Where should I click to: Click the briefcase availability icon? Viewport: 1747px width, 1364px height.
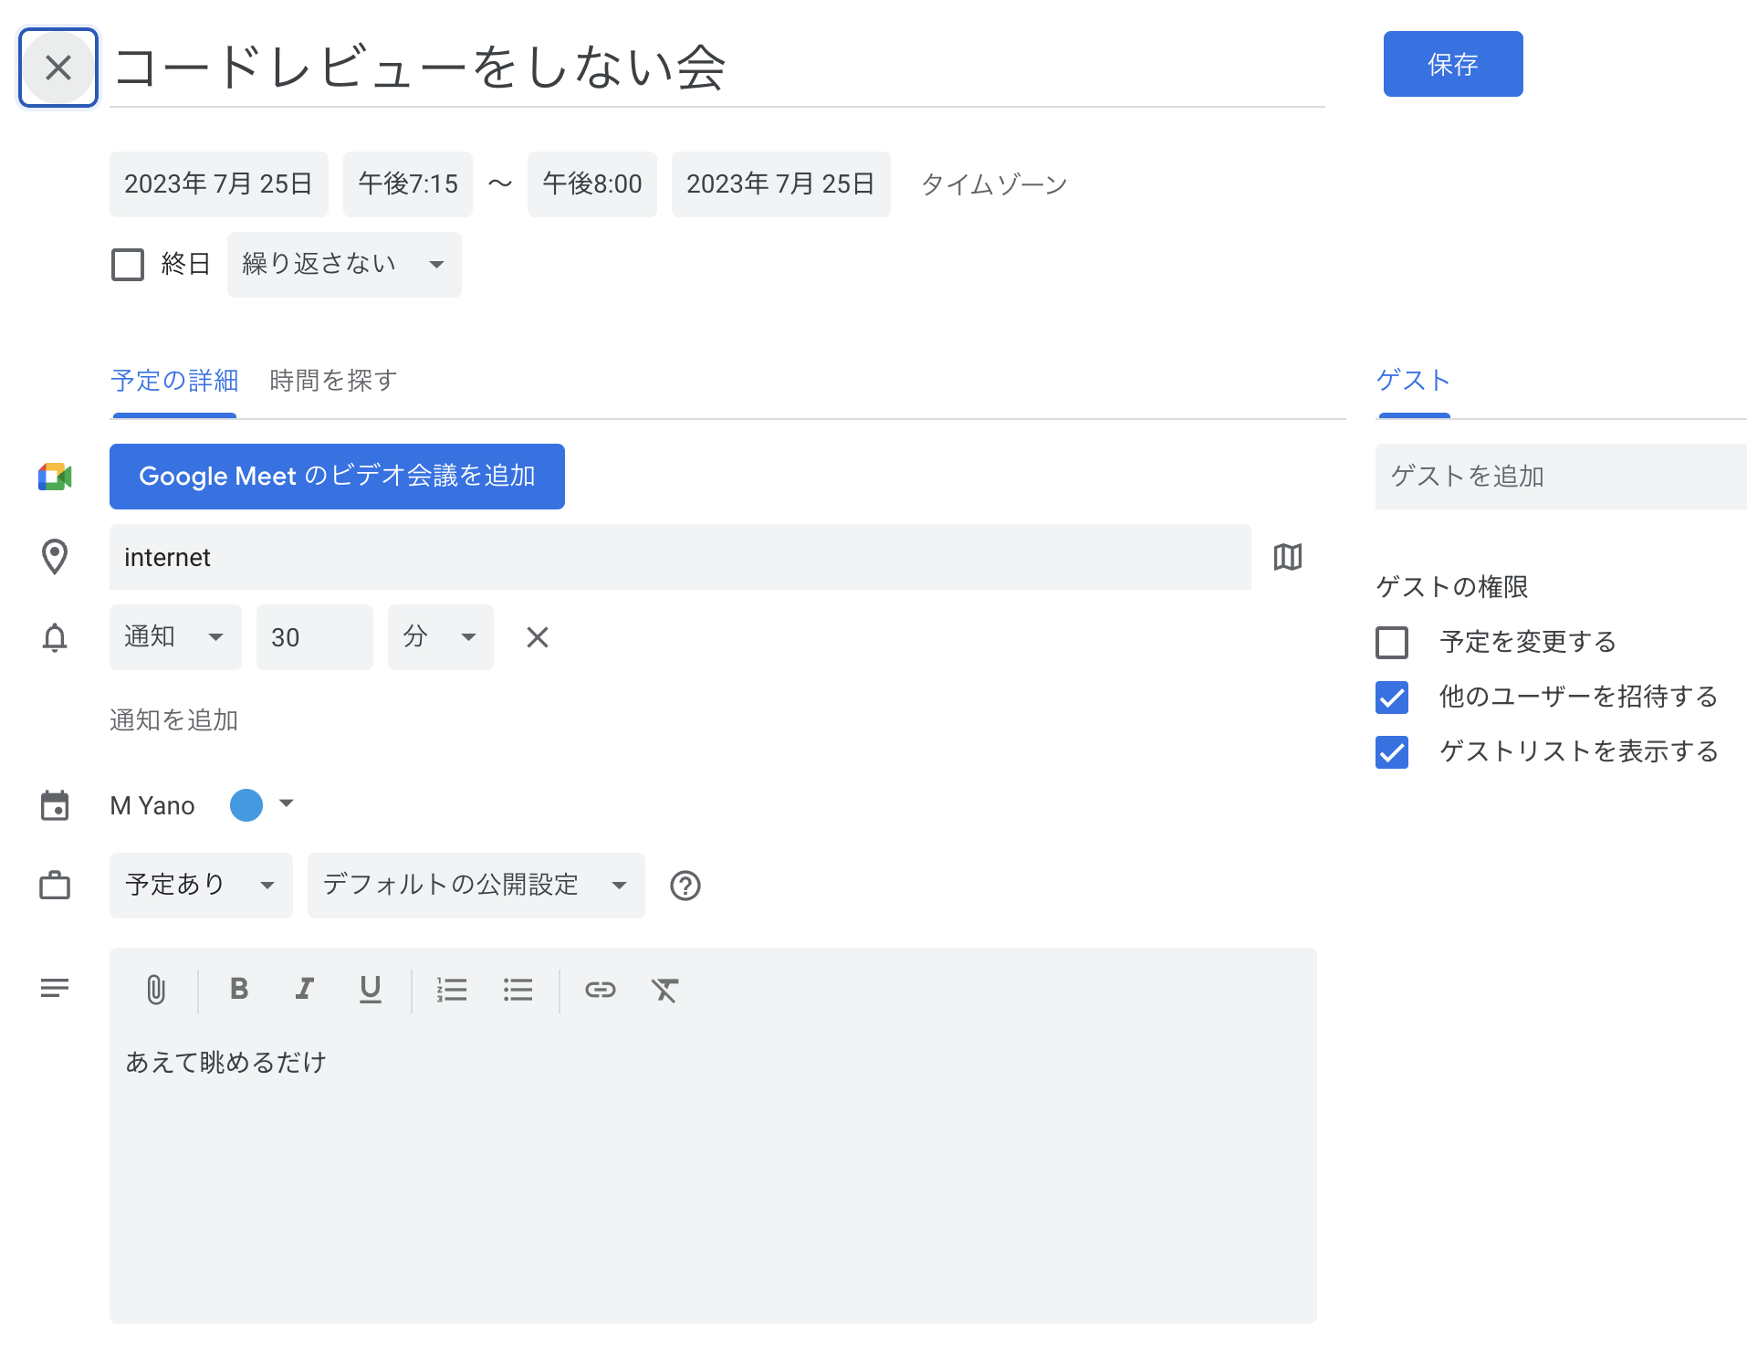(x=55, y=886)
